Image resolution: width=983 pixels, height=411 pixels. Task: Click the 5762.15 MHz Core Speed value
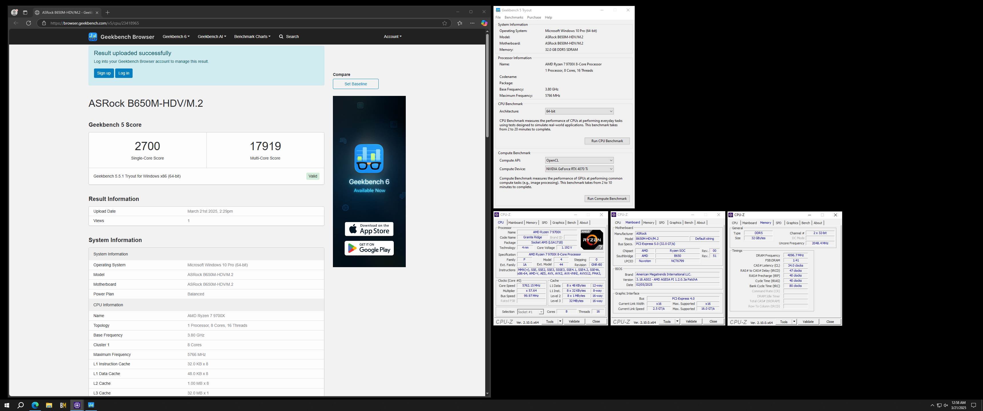coord(531,286)
